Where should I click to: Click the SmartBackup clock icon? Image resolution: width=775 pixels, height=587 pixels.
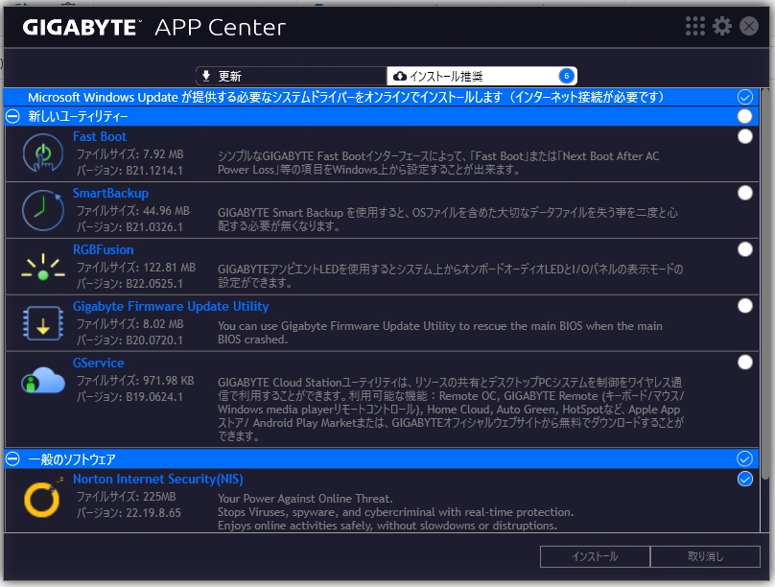point(43,210)
